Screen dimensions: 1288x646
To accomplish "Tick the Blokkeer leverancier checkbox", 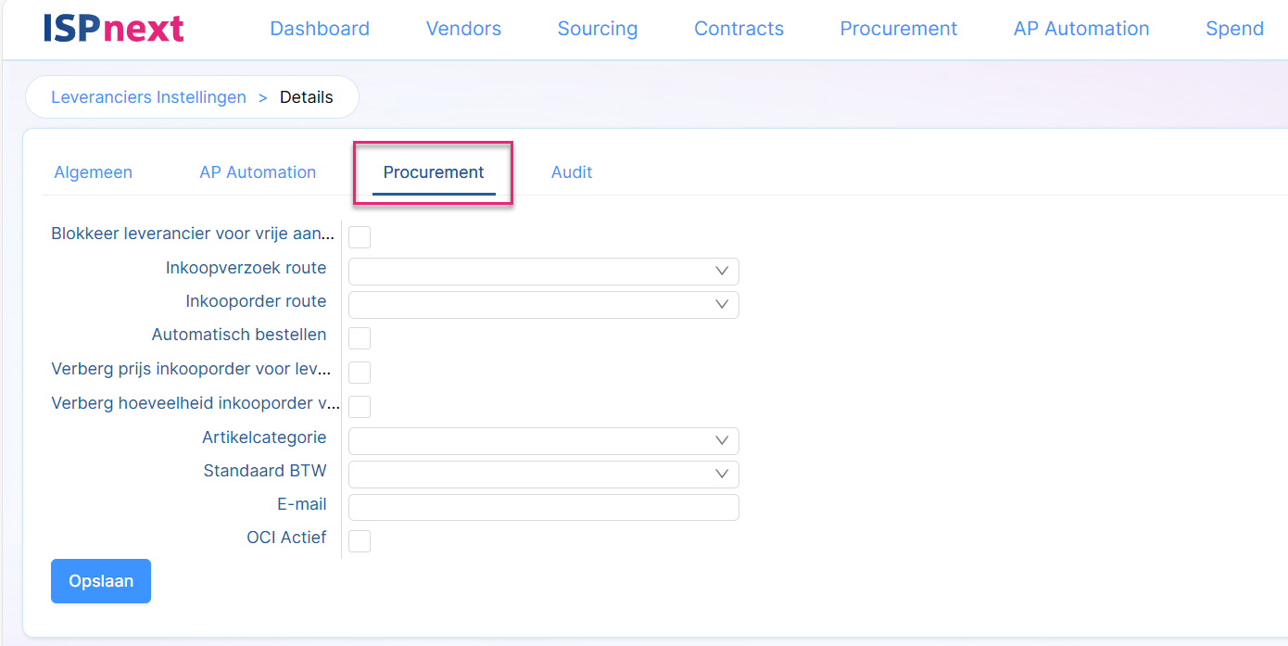I will [360, 237].
